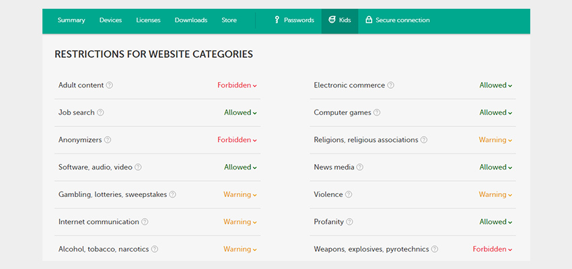The image size is (572, 269).
Task: Change Computer games Allowed dropdown
Action: tap(496, 112)
